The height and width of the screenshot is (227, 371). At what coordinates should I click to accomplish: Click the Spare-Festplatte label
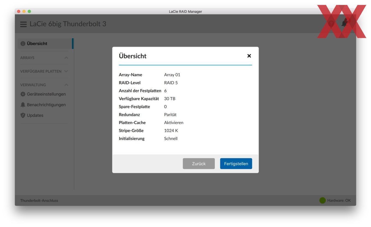(134, 107)
